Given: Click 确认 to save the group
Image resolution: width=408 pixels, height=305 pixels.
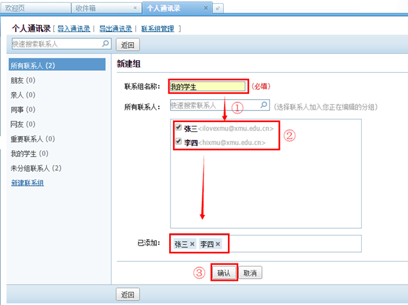Looking at the screenshot, I should (224, 272).
